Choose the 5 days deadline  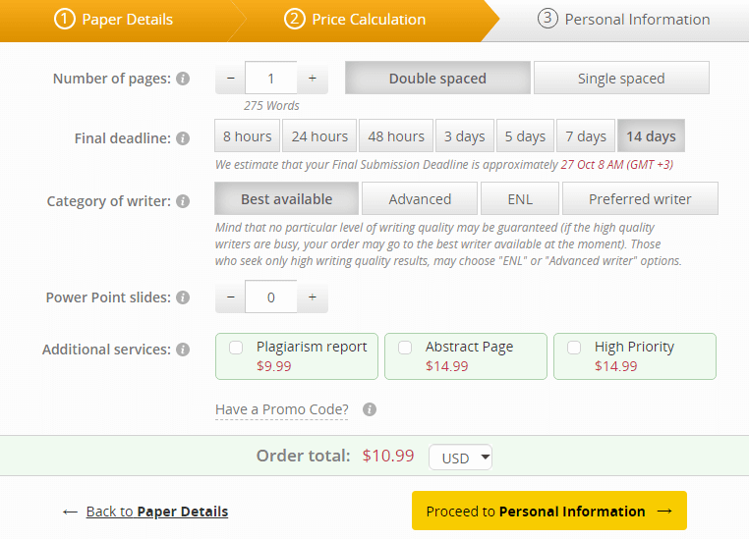coord(526,135)
